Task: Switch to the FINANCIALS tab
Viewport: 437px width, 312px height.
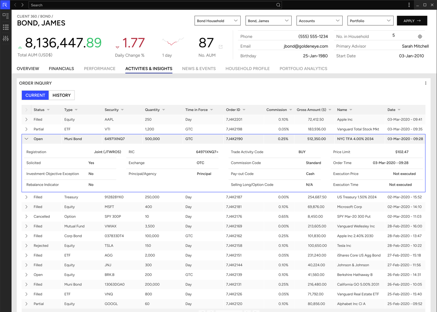Action: click(x=61, y=69)
